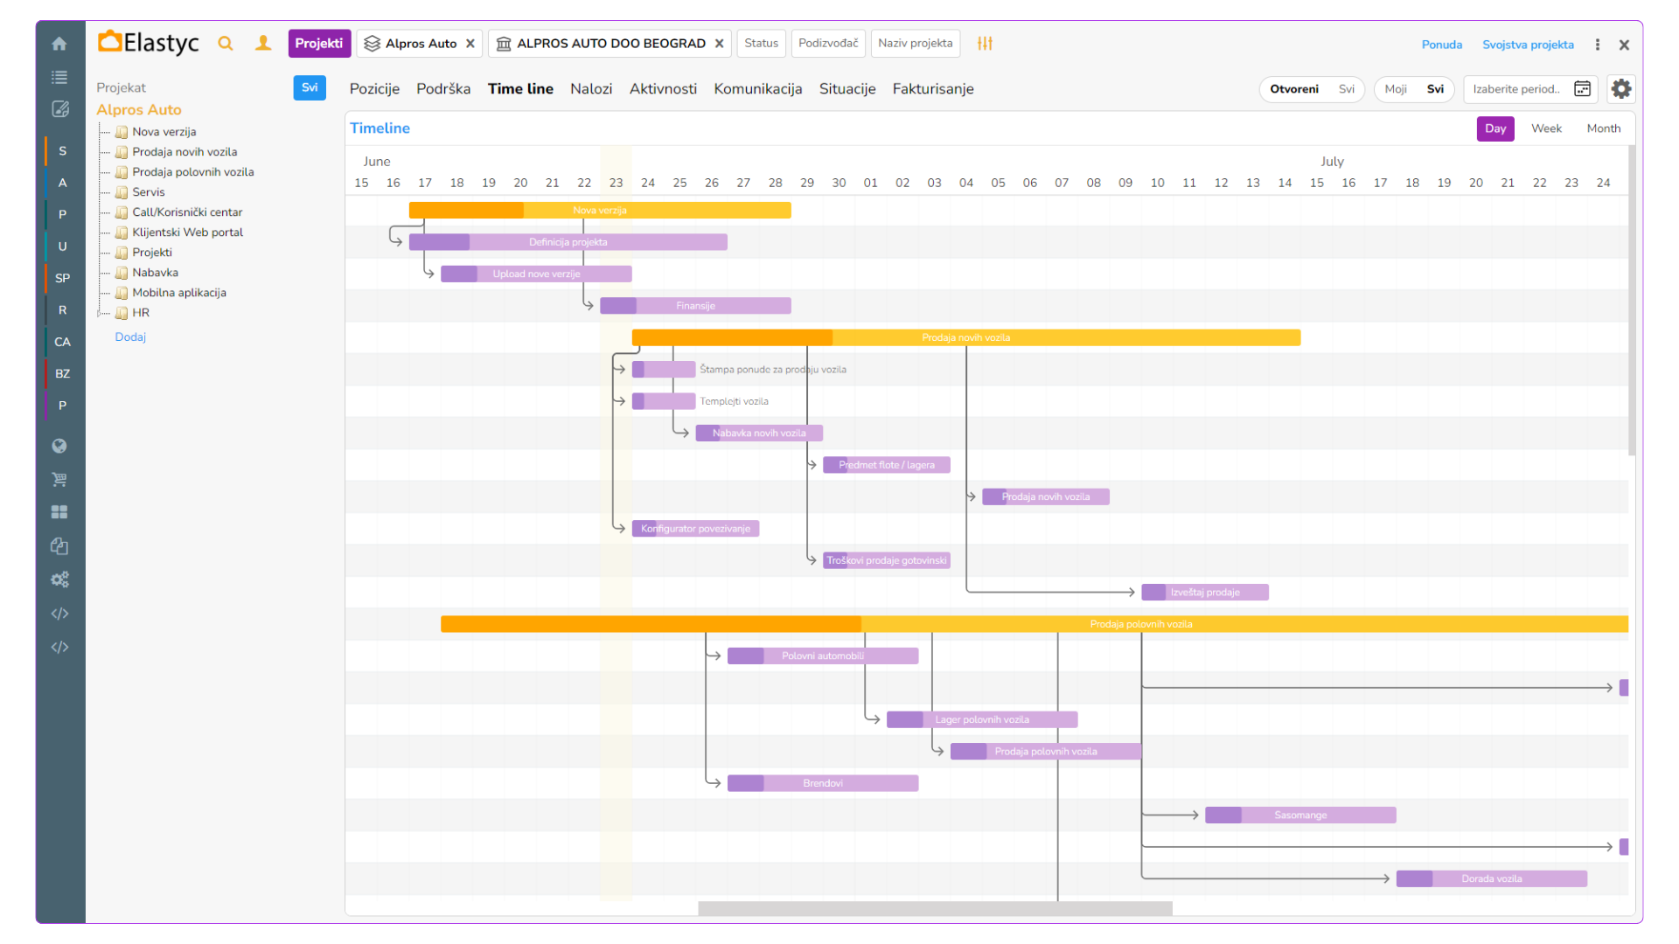The width and height of the screenshot is (1679, 944).
Task: Click the edit note sidebar icon
Action: point(59,109)
